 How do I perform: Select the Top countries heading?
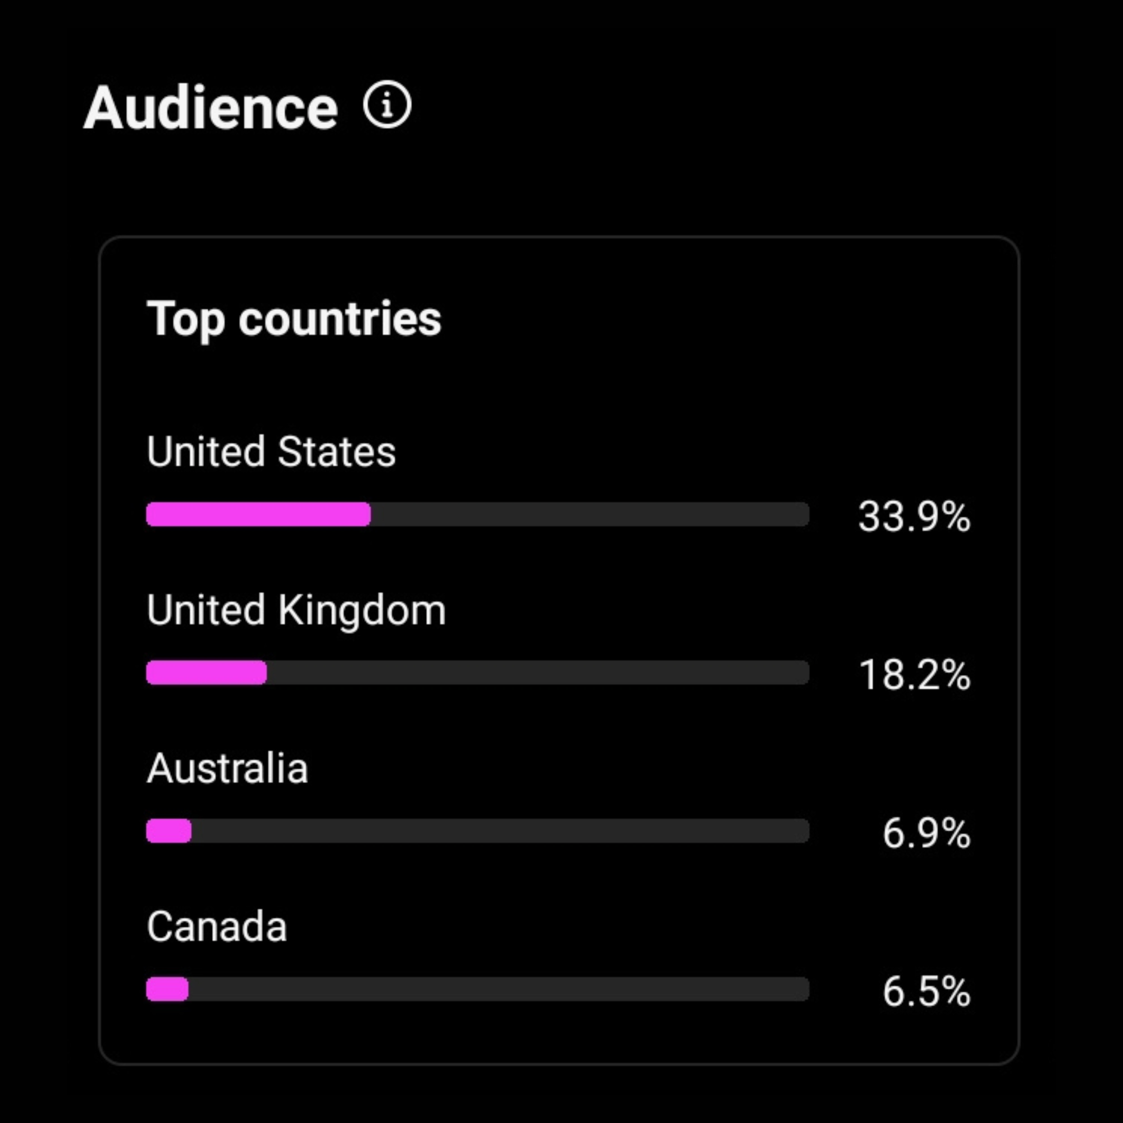click(x=294, y=319)
